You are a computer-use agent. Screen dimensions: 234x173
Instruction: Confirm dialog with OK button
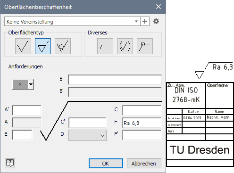coord(106,164)
